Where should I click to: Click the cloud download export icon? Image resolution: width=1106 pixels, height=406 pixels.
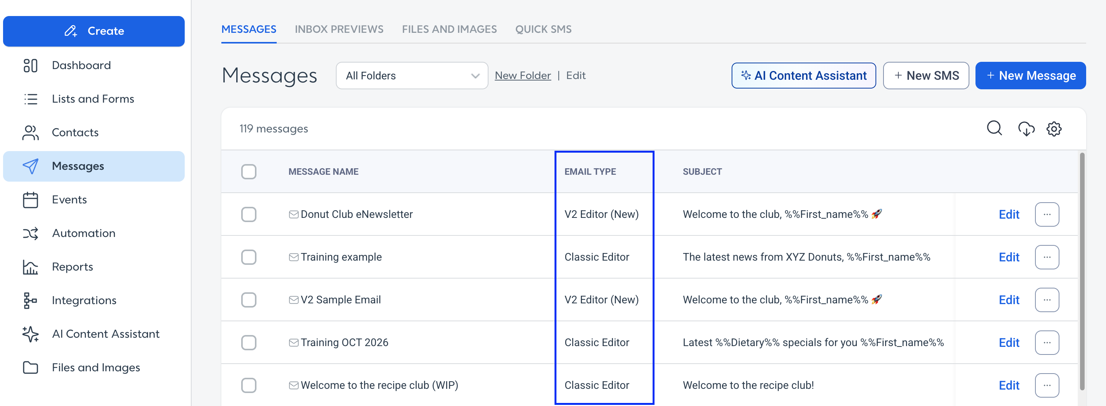(x=1026, y=129)
